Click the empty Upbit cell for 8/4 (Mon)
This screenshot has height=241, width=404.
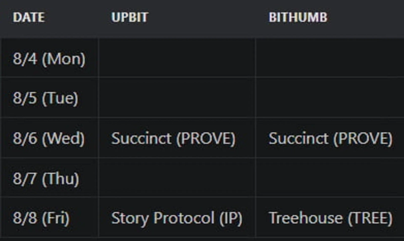click(177, 59)
